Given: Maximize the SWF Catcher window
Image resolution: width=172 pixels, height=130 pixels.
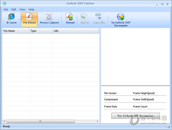Looking at the screenshot, I should pyautogui.click(x=162, y=4).
